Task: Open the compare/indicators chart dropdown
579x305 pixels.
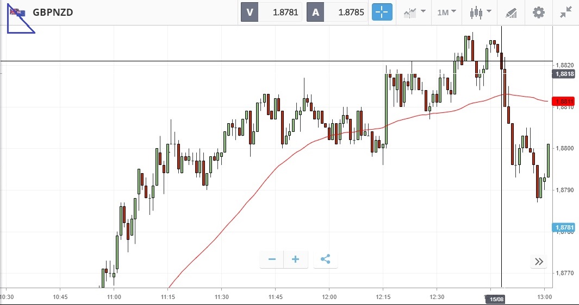Action: [x=414, y=12]
